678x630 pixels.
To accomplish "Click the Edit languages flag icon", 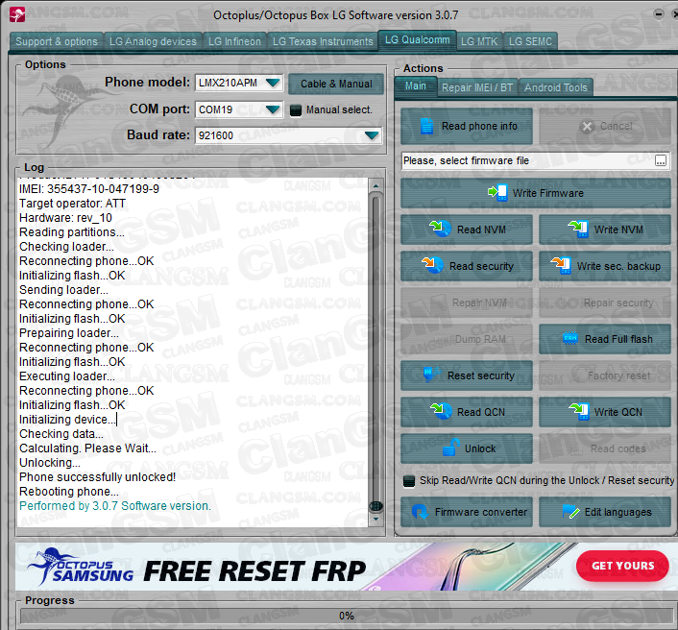I will (570, 512).
